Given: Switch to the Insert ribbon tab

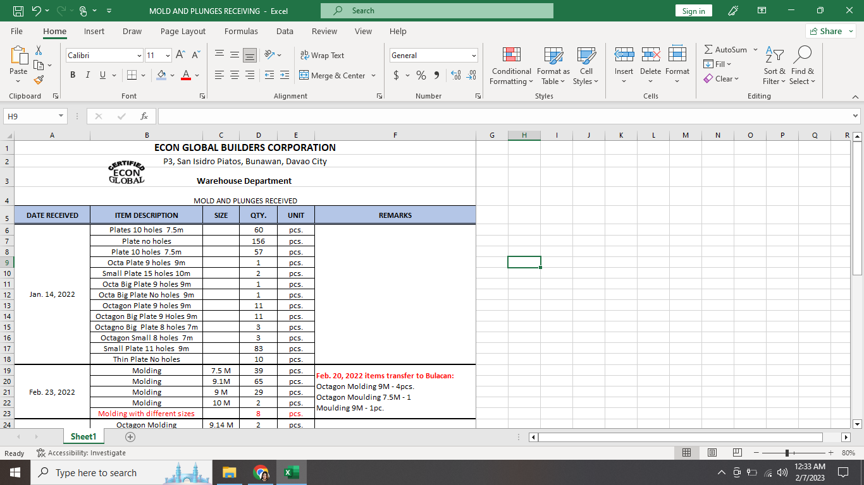Looking at the screenshot, I should [x=94, y=31].
